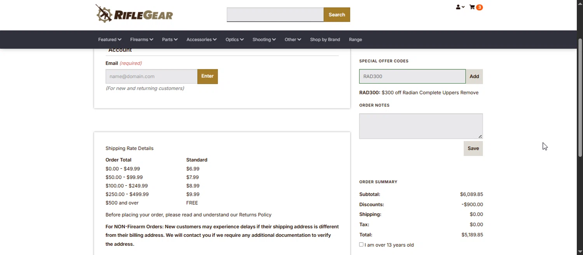Expand the Firearms menu
This screenshot has height=255, width=583.
point(141,40)
